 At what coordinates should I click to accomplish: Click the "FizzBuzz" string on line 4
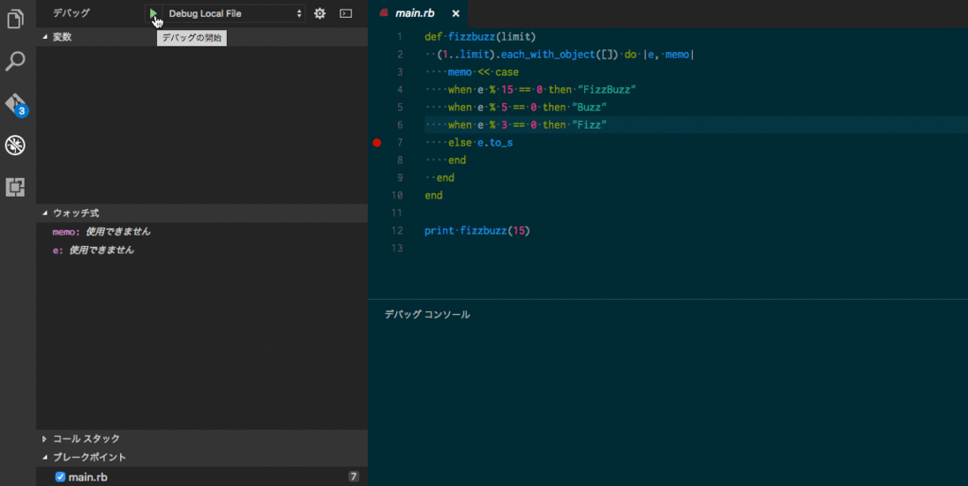click(x=606, y=90)
